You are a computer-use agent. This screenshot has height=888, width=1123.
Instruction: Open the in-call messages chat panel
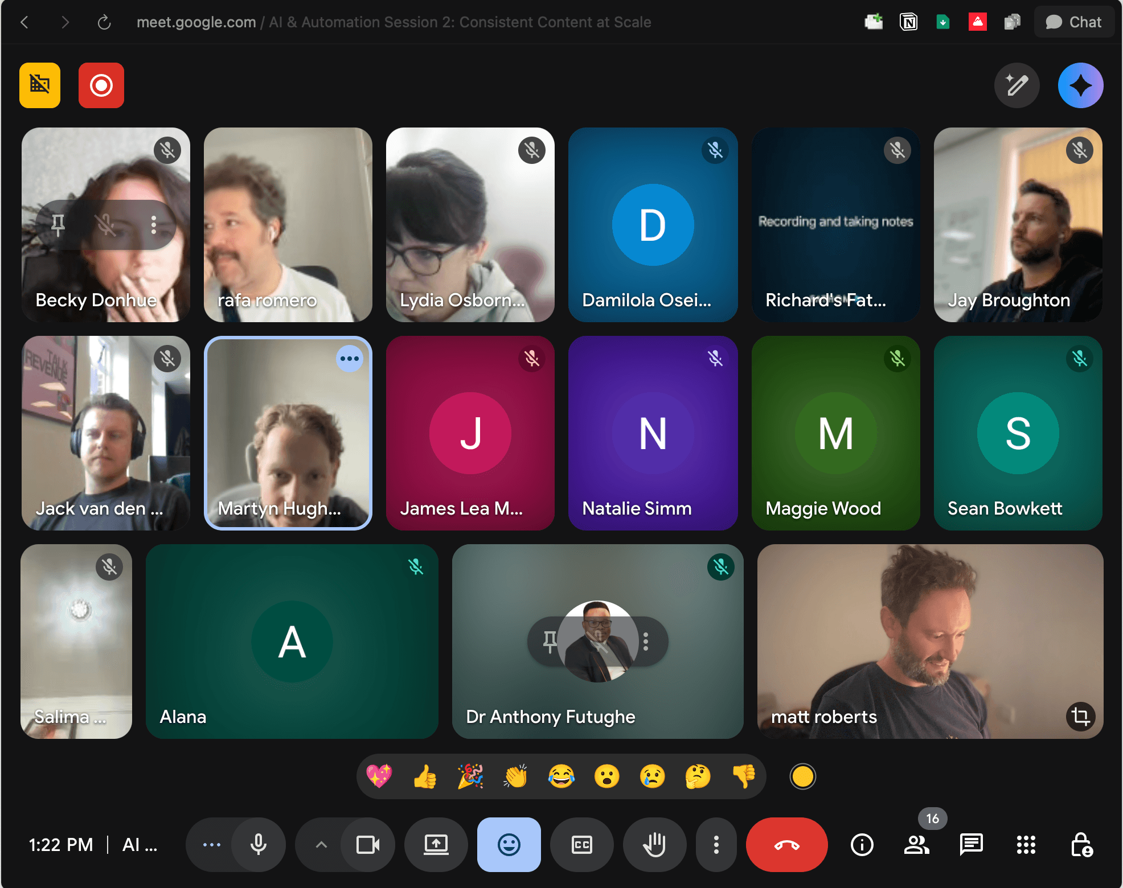[971, 845]
